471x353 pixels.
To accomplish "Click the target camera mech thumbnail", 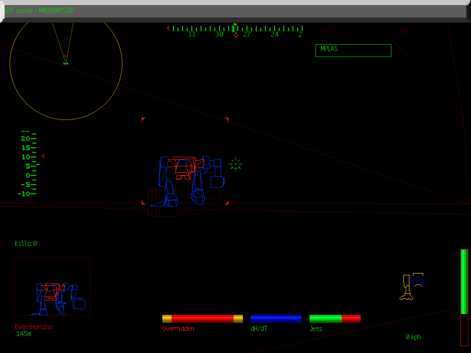I will 52,286.
